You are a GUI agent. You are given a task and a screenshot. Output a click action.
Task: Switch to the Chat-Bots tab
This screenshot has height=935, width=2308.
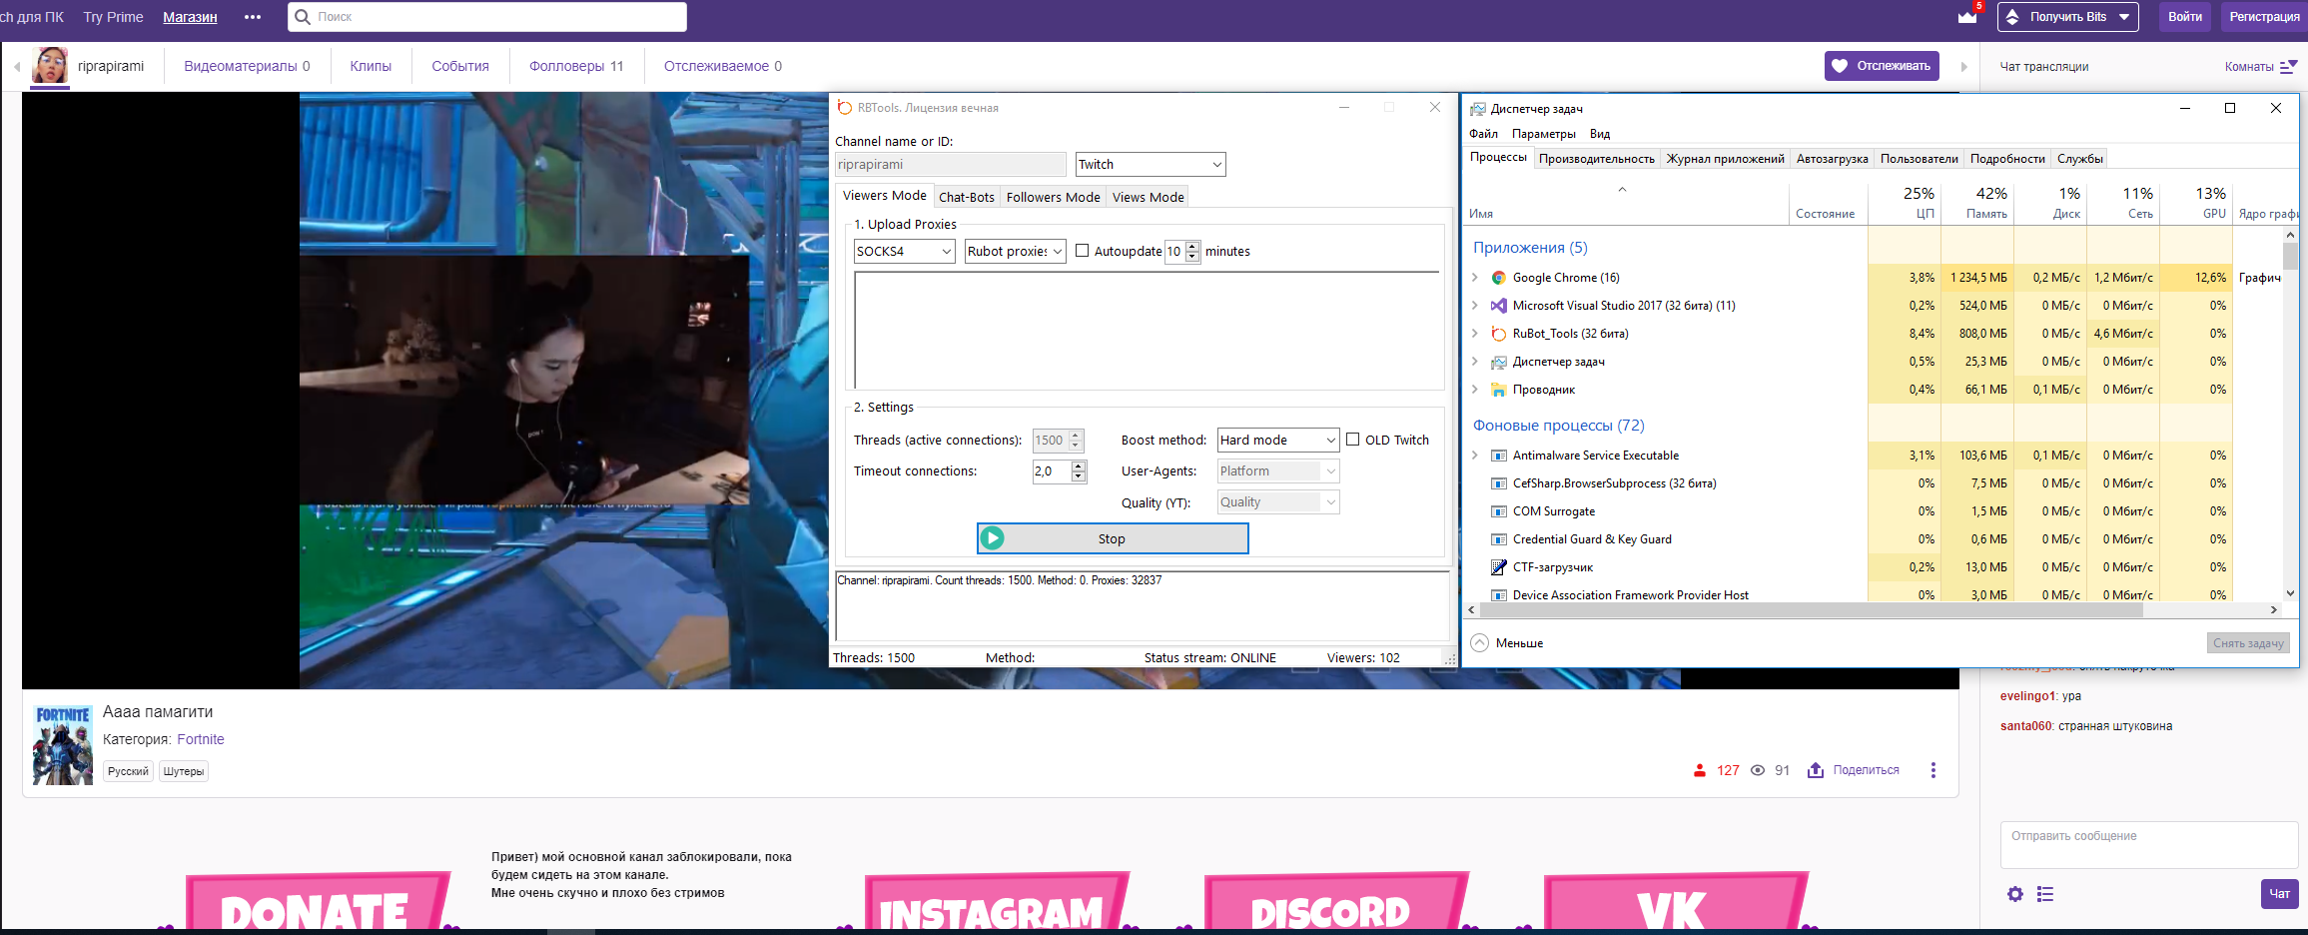tap(966, 197)
